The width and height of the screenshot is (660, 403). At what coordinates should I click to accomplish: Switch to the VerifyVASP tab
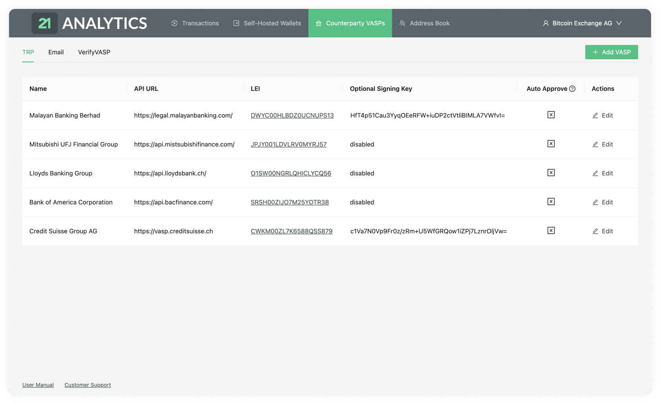coord(94,52)
